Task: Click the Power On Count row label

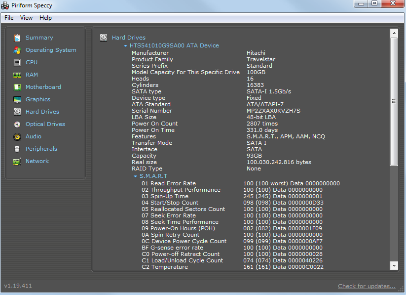Action: tap(155, 124)
